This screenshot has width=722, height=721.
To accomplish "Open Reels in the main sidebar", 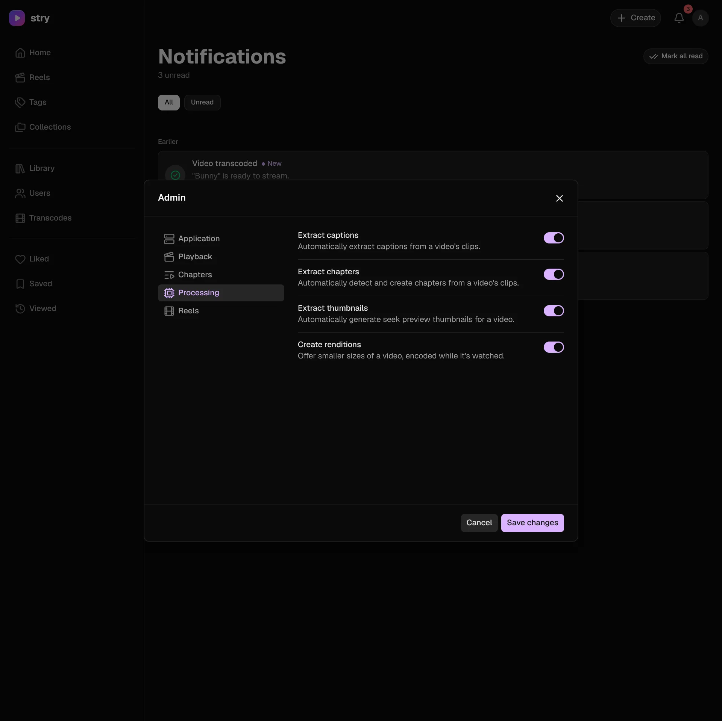I will (72, 77).
